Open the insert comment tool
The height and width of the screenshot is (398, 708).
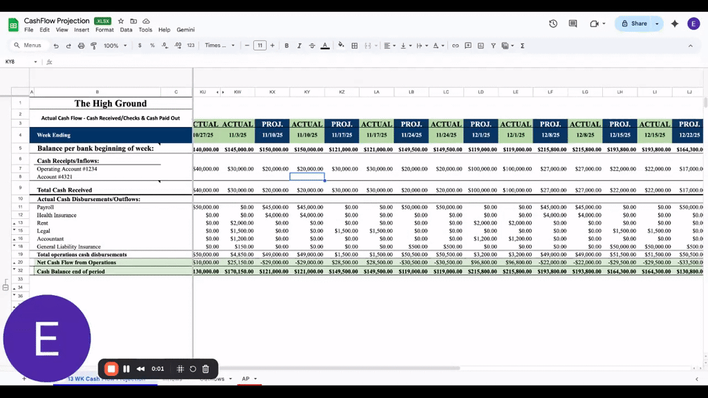coord(468,45)
